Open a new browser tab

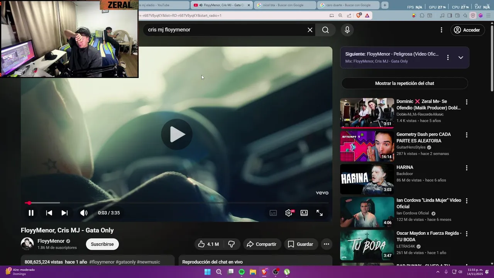point(385,5)
